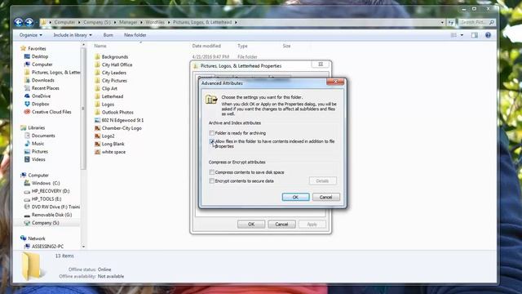Open the views dropdown arrow in toolbar
The image size is (522, 294).
(x=462, y=35)
